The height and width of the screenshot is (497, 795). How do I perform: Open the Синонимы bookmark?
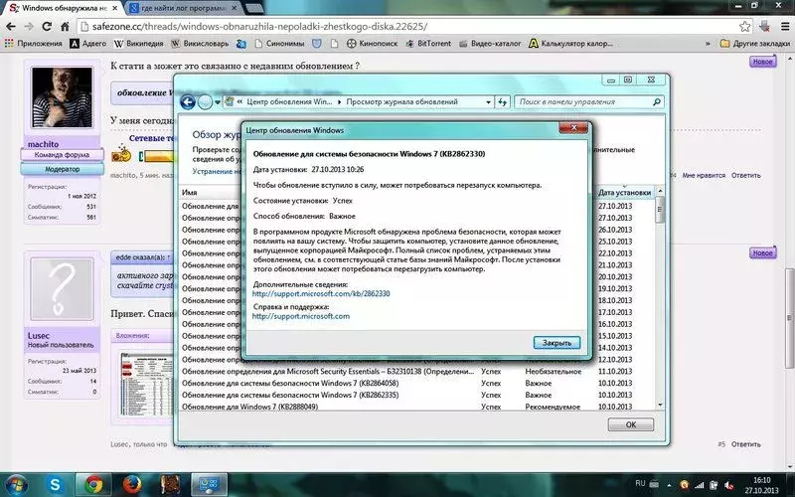pyautogui.click(x=279, y=44)
